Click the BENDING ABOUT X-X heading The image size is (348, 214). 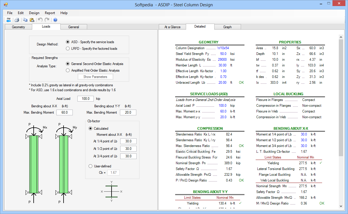point(291,129)
